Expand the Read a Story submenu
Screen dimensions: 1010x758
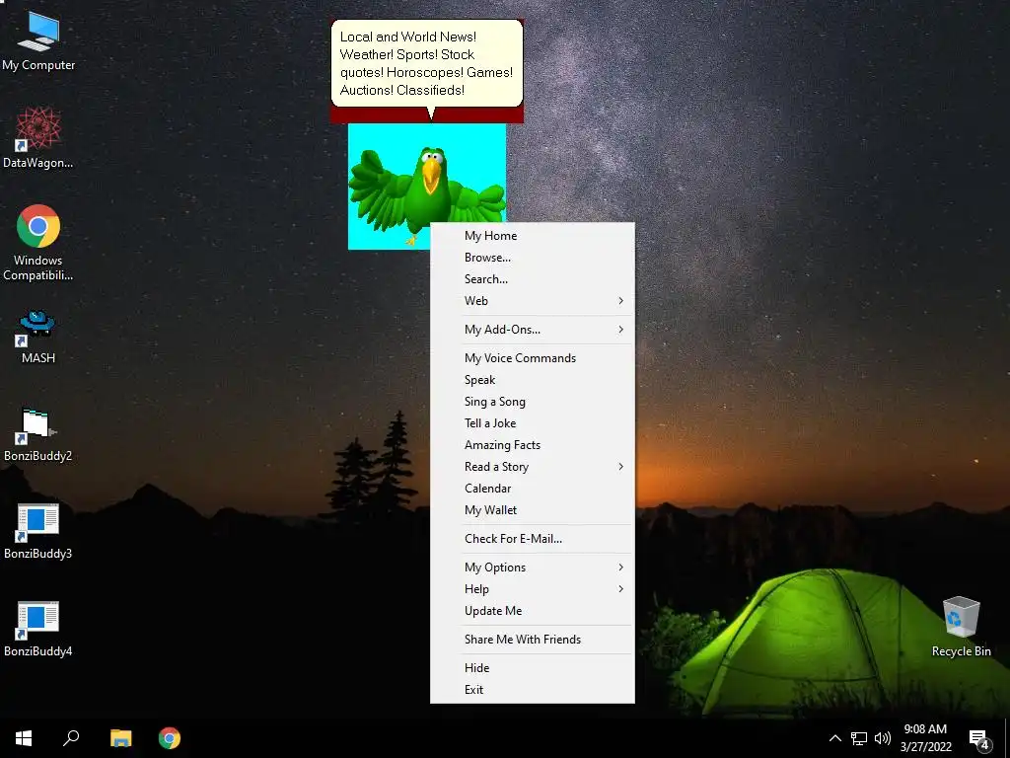(x=532, y=467)
